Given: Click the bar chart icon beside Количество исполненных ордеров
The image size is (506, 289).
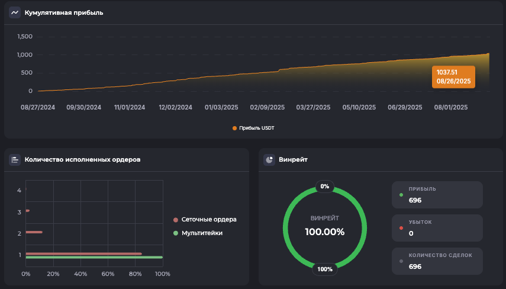Looking at the screenshot, I should click(15, 159).
